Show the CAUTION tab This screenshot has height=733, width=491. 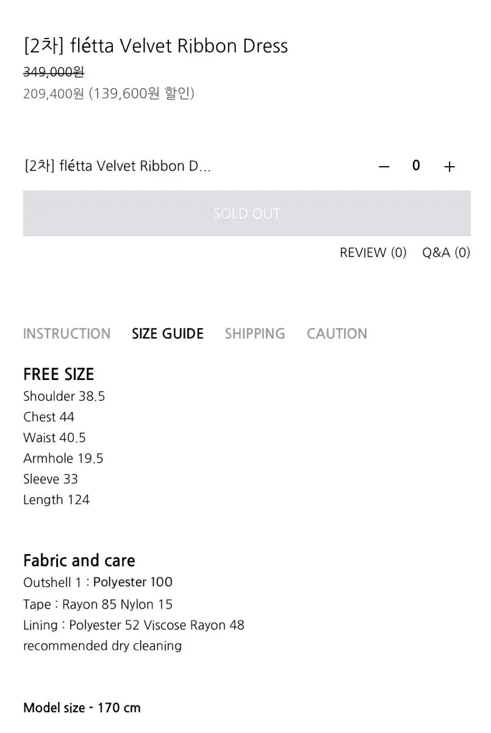pyautogui.click(x=337, y=334)
